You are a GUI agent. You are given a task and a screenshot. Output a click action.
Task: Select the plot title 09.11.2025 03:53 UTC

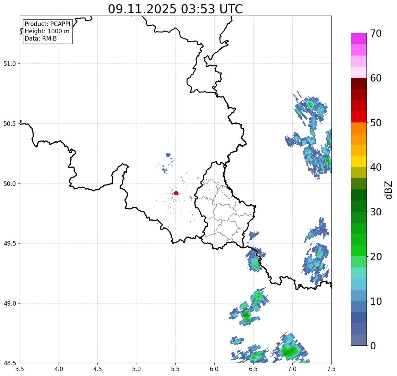(175, 9)
